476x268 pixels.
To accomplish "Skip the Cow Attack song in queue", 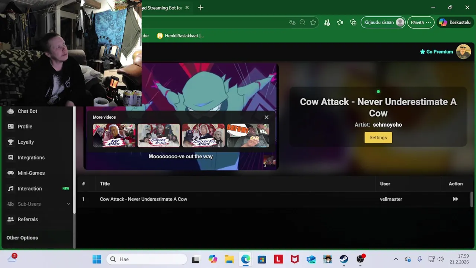I will point(456,199).
